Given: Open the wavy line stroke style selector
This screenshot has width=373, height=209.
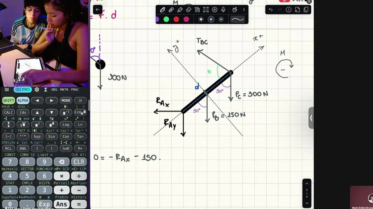Looking at the screenshot, I should tap(237, 19).
